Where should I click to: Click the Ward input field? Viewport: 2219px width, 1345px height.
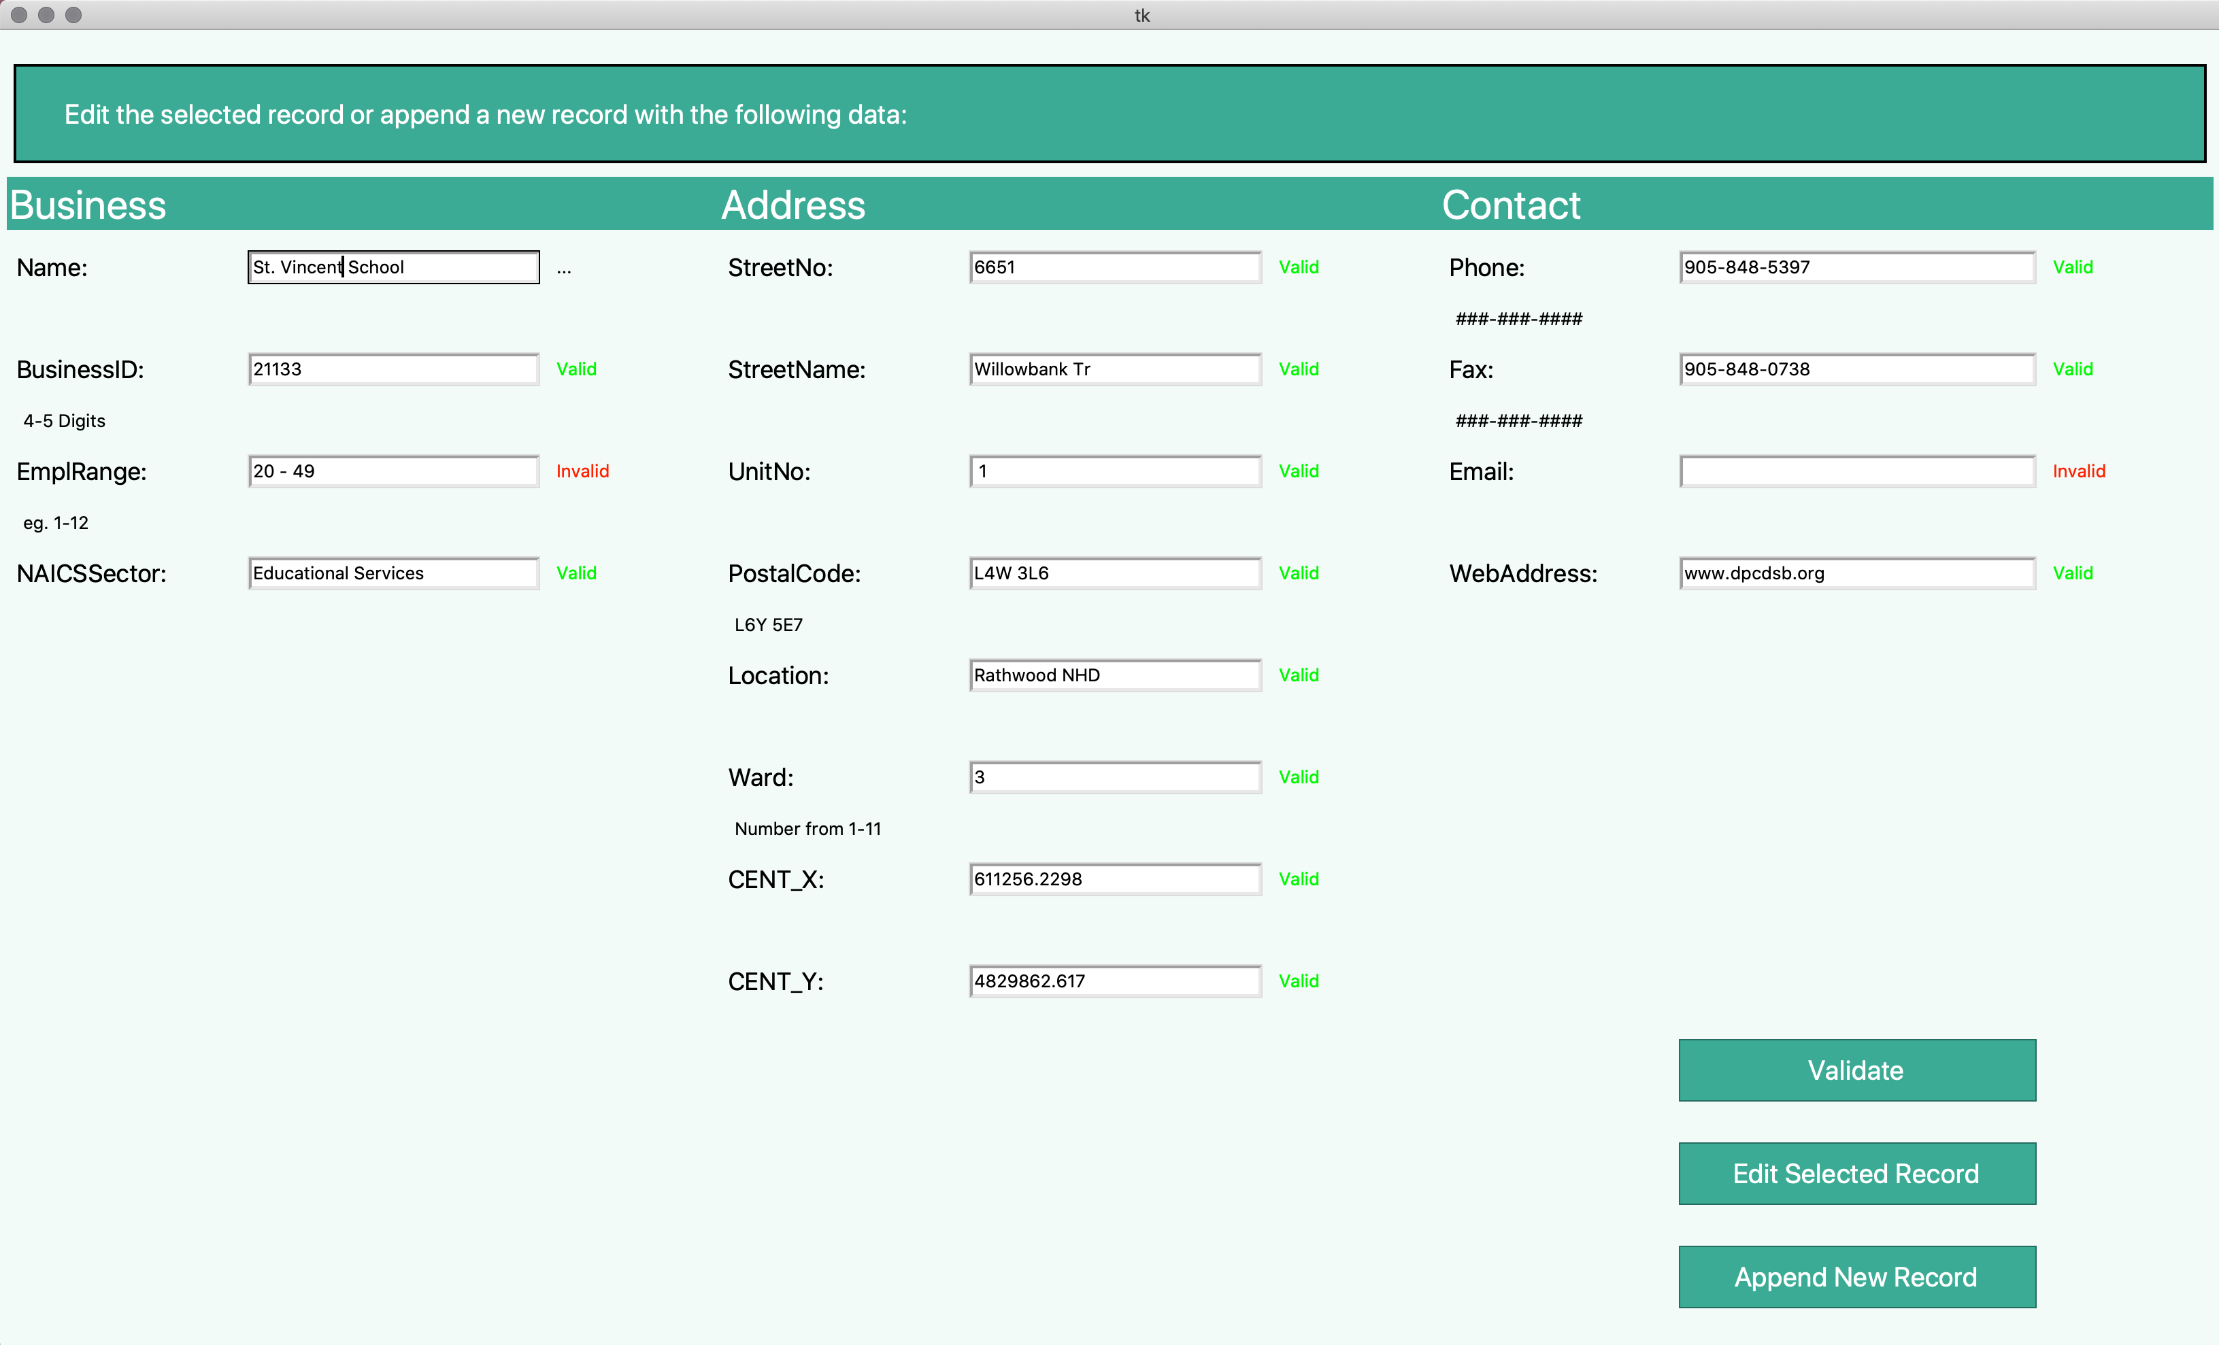[1115, 777]
